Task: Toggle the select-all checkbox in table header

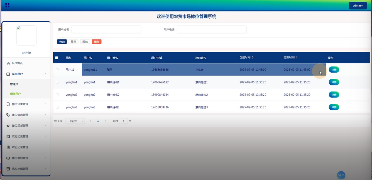Action: tap(57, 58)
